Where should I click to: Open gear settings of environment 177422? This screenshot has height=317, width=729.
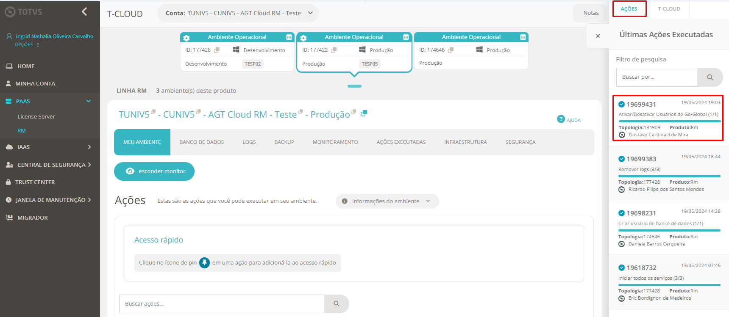click(303, 38)
